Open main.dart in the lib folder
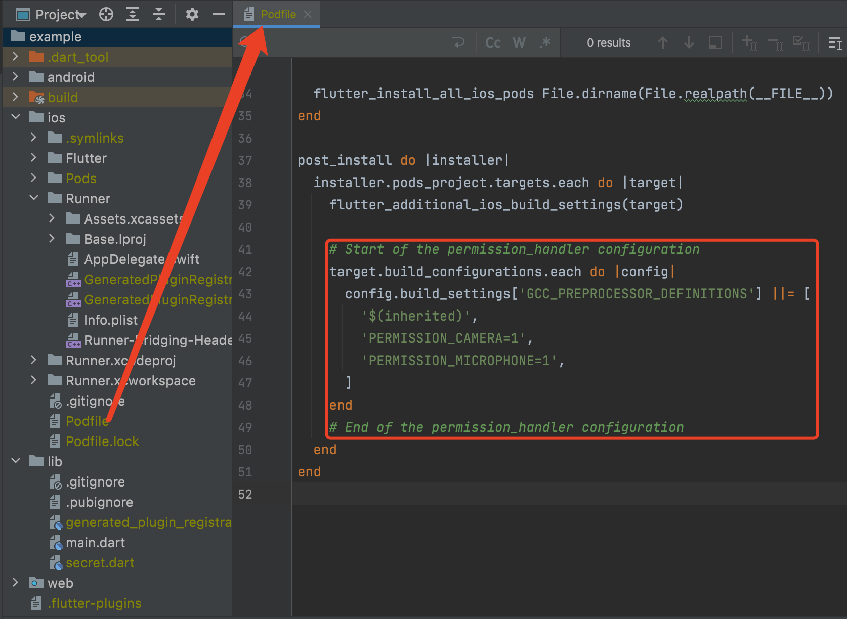The width and height of the screenshot is (847, 619). pos(95,543)
